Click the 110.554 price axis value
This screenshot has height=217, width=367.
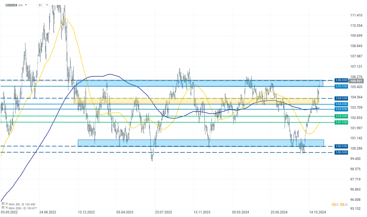click(356, 25)
